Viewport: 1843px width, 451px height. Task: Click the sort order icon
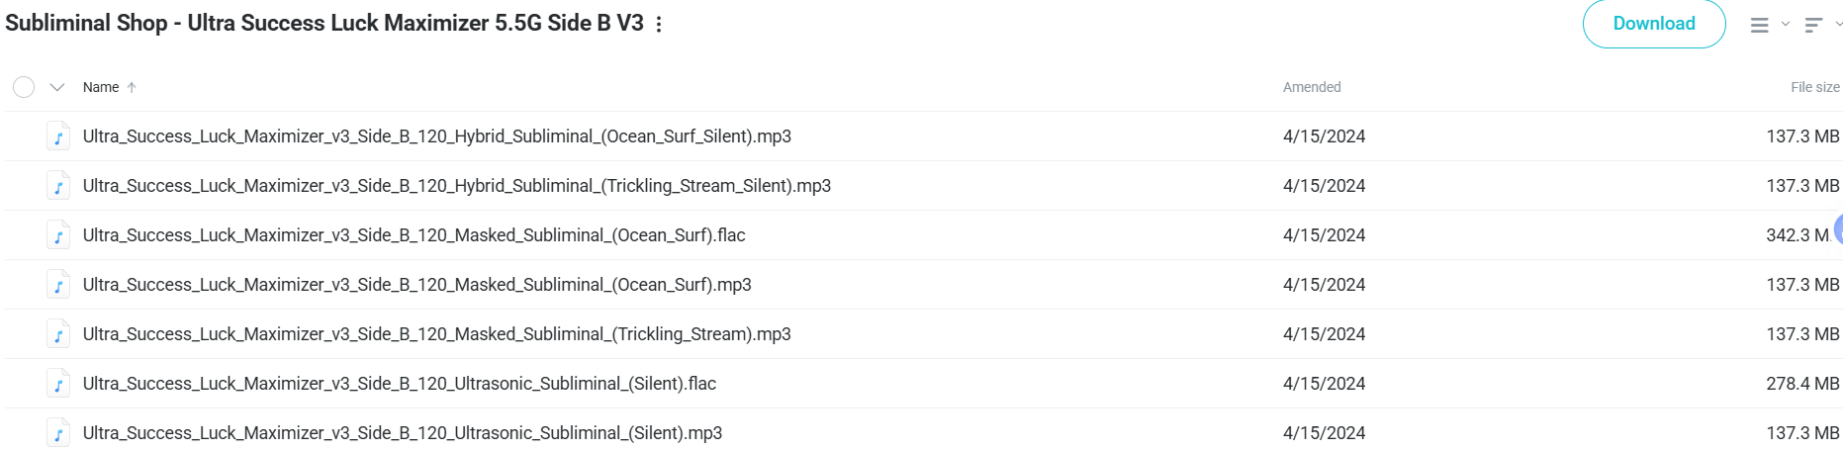click(x=1813, y=25)
